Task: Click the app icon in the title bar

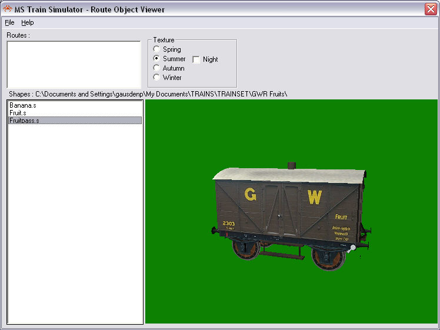Action: click(x=8, y=9)
